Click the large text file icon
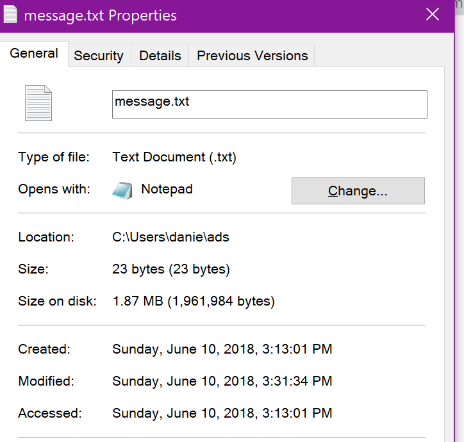The image size is (464, 442). tap(38, 103)
